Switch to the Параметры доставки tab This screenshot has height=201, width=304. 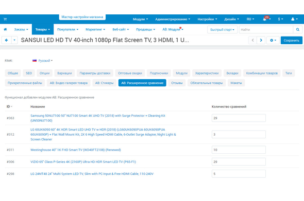coord(95,73)
